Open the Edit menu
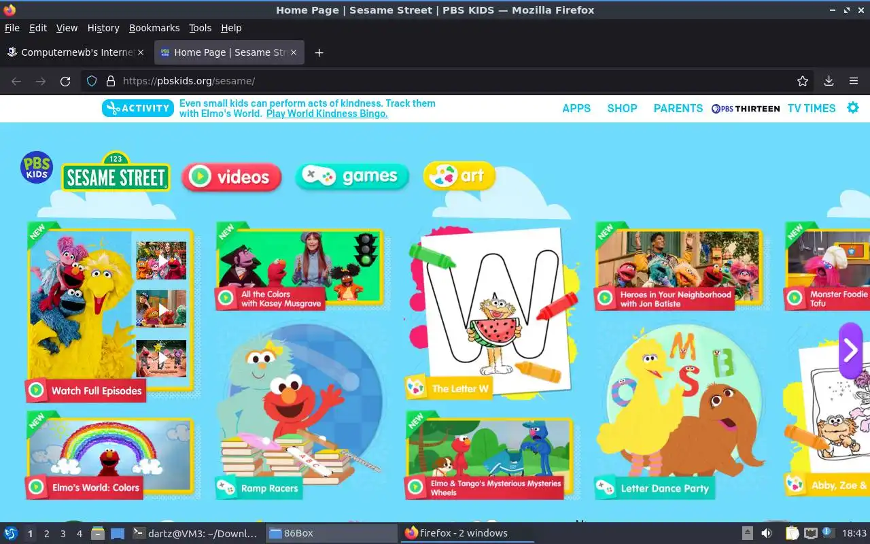 coord(38,28)
